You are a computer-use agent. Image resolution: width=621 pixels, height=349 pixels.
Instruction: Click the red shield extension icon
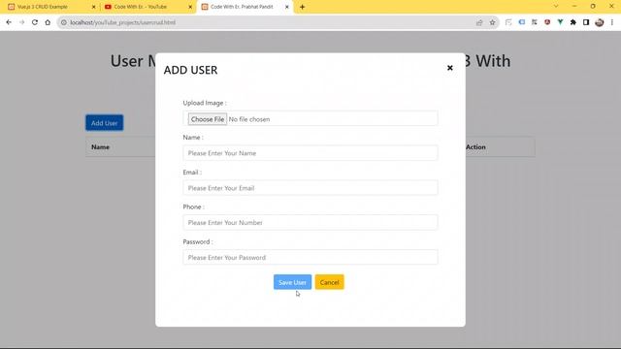point(547,22)
